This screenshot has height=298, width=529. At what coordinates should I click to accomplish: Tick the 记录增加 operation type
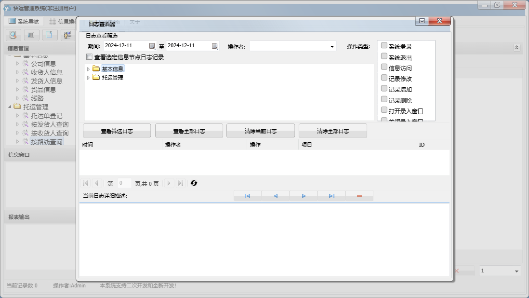[384, 88]
